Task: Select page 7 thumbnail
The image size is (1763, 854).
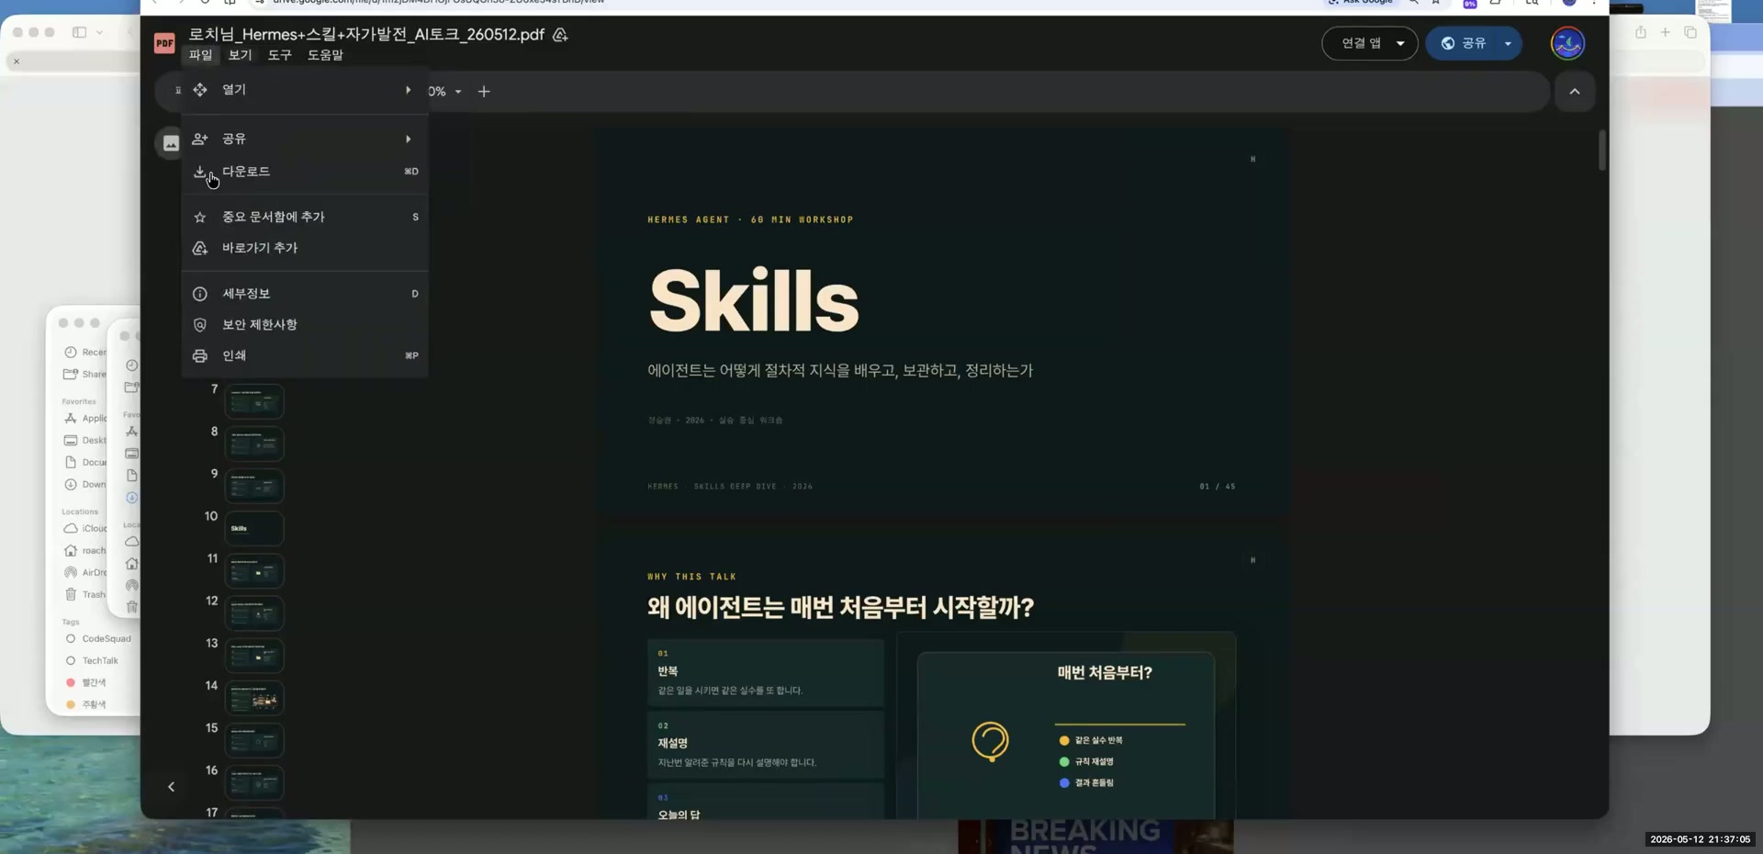Action: pos(254,402)
